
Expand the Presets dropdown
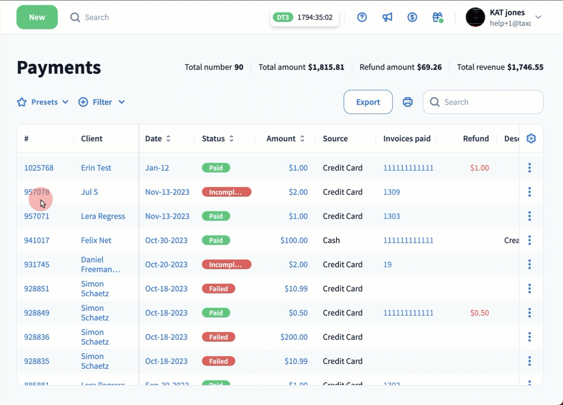pyautogui.click(x=43, y=102)
